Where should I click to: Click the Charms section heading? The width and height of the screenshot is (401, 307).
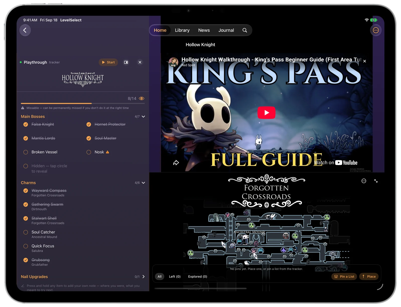pyautogui.click(x=28, y=183)
